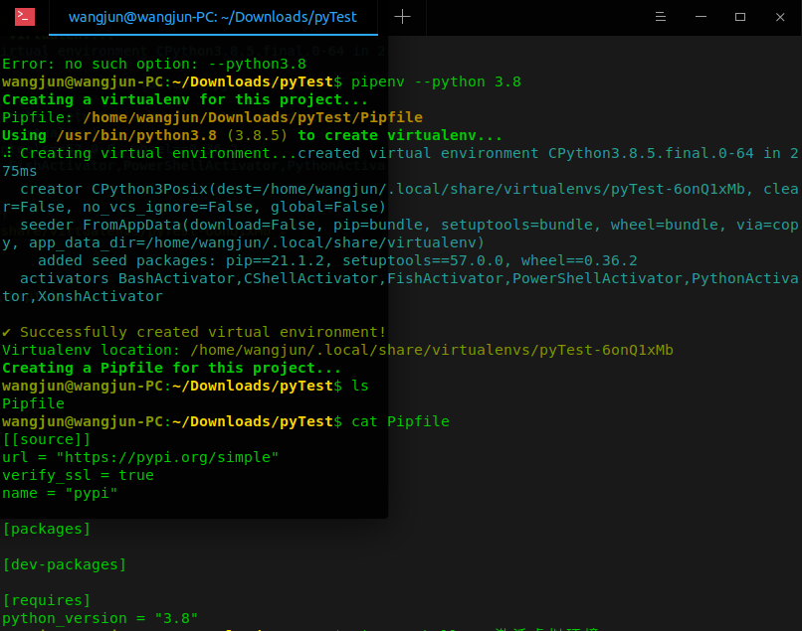Click 'added seed packages: pip==21.1.2' line

[337, 260]
